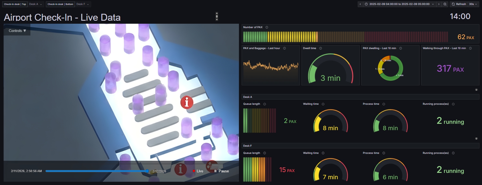Click the Desk F Process time gauge
This screenshot has height=185, width=482.
[x=391, y=170]
